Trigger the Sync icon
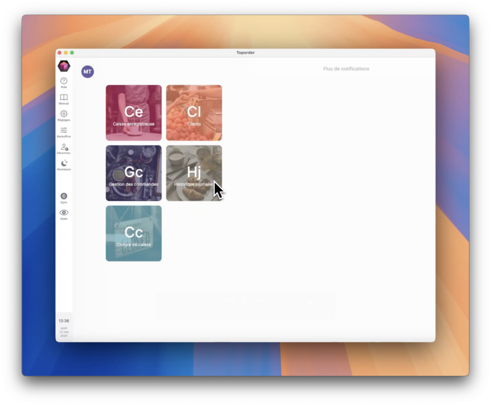 click(x=64, y=196)
